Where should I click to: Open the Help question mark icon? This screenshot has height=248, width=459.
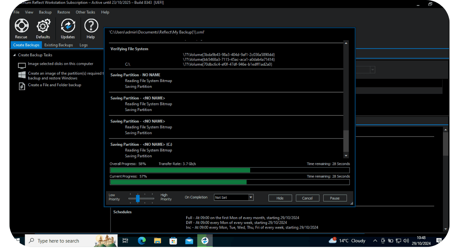[x=91, y=26]
